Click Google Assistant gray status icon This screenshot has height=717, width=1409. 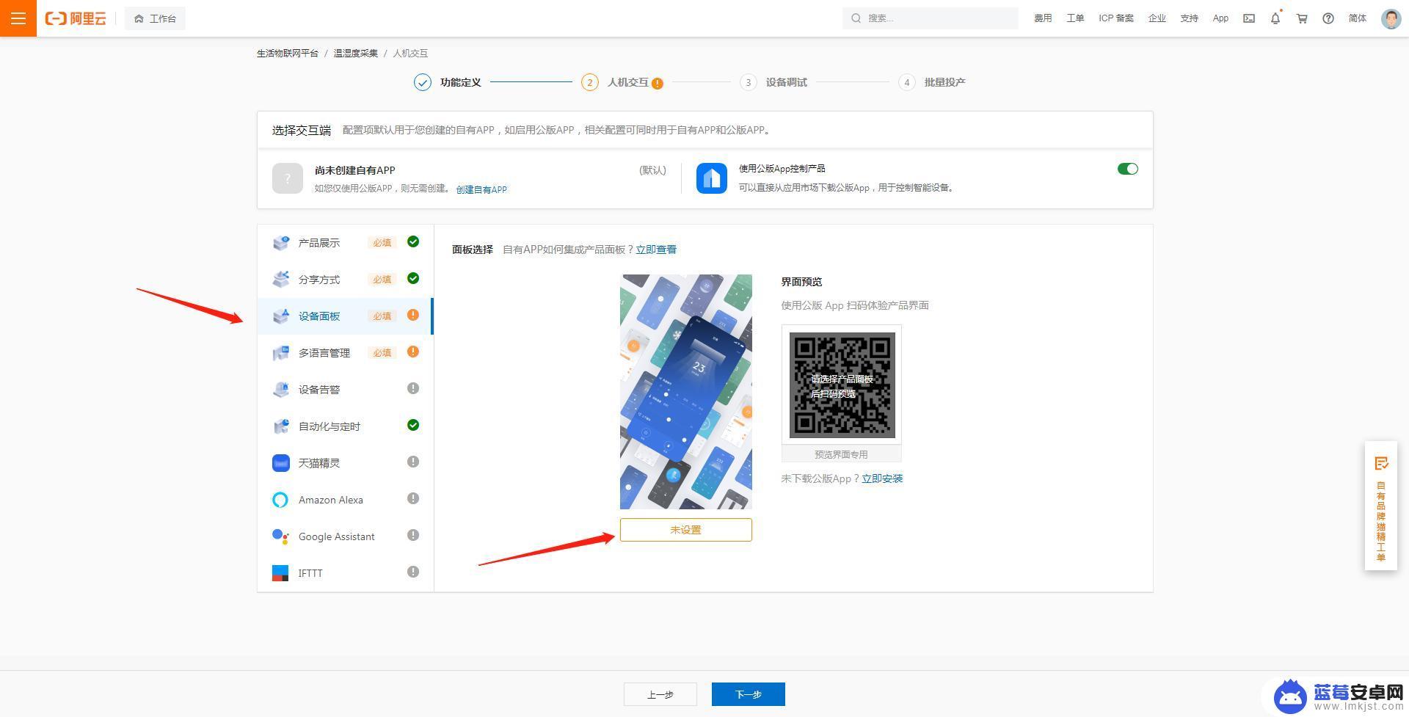[413, 535]
